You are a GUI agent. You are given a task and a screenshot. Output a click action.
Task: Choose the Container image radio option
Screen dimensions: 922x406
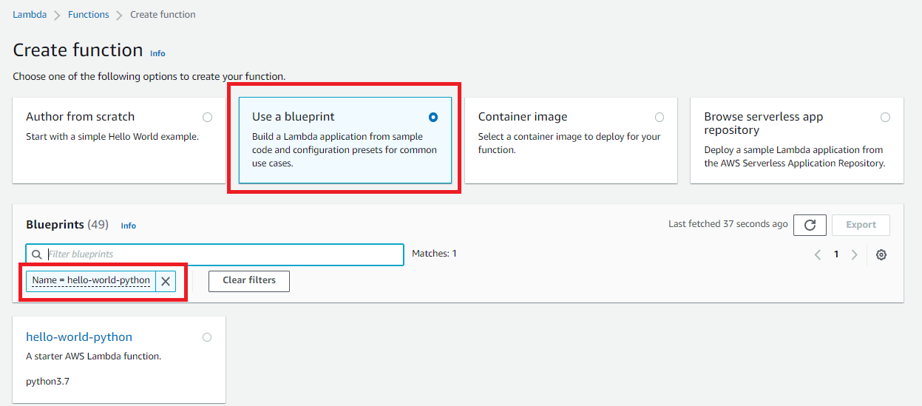click(x=660, y=117)
